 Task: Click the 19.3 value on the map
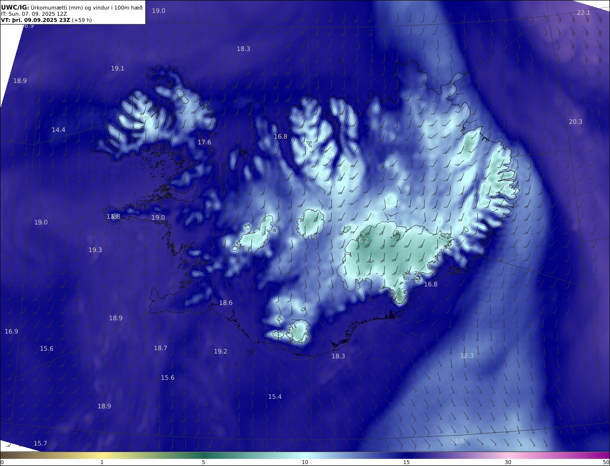(95, 250)
